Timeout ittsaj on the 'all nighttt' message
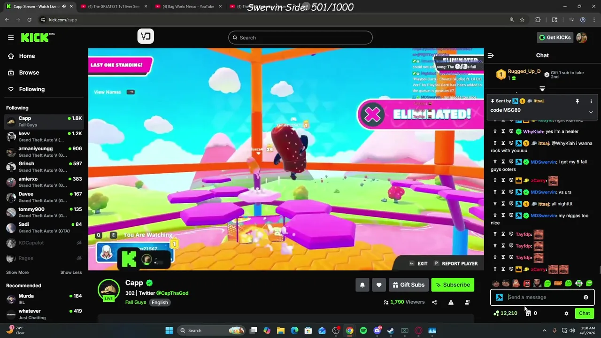 503,204
